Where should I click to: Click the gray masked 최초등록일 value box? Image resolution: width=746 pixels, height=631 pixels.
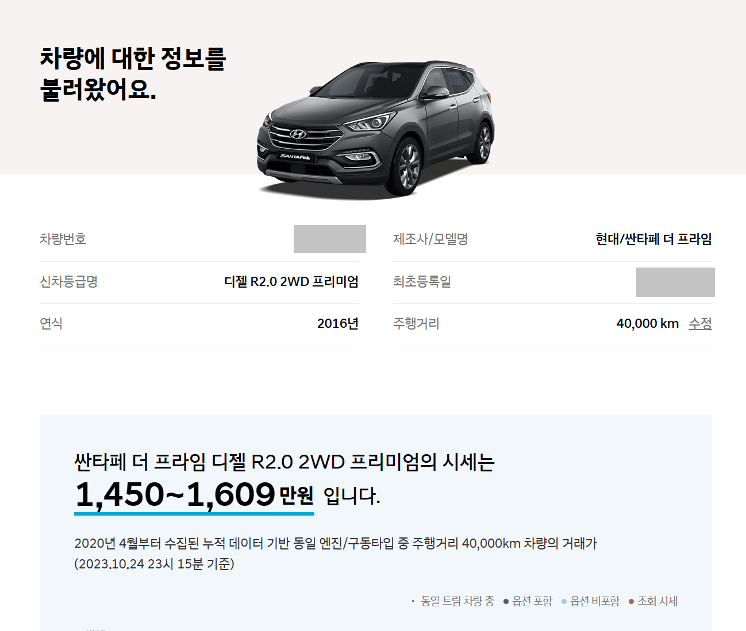point(675,282)
